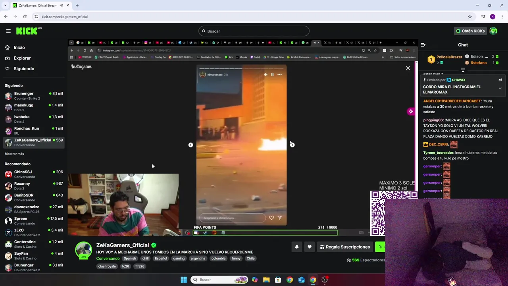Click the Conversando category link
508x286 pixels.
108,259
